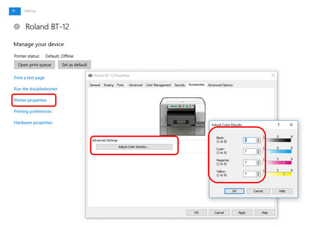The height and width of the screenshot is (227, 310).
Task: Click the Cyan density stepper arrows
Action: 258,151
